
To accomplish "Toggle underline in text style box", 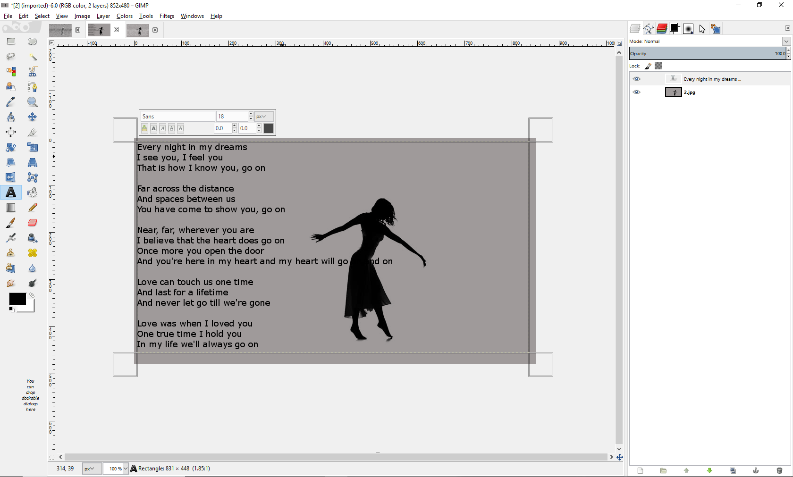I will pos(171,128).
